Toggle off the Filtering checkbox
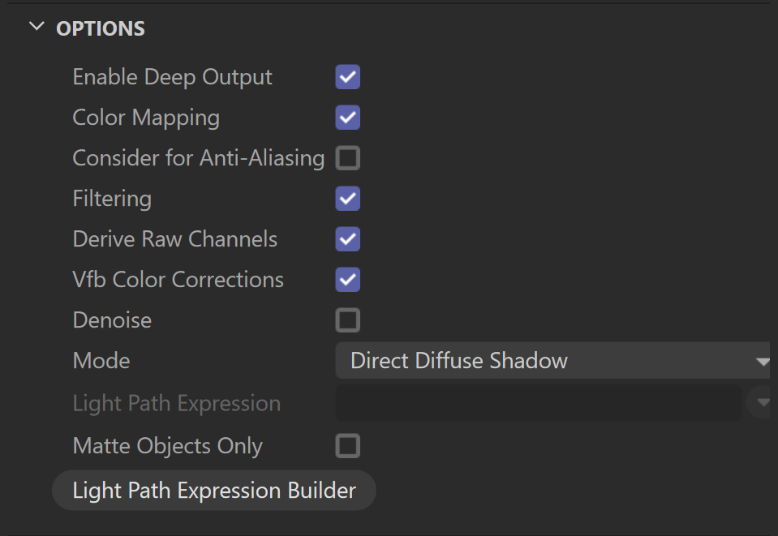 [x=348, y=199]
